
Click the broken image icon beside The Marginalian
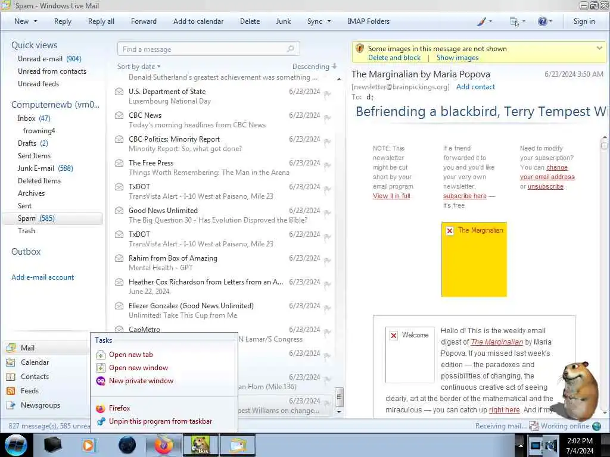[450, 231]
